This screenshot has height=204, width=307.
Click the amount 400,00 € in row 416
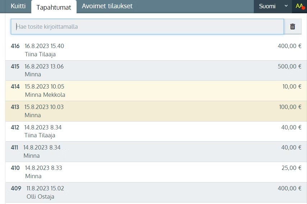pyautogui.click(x=289, y=46)
